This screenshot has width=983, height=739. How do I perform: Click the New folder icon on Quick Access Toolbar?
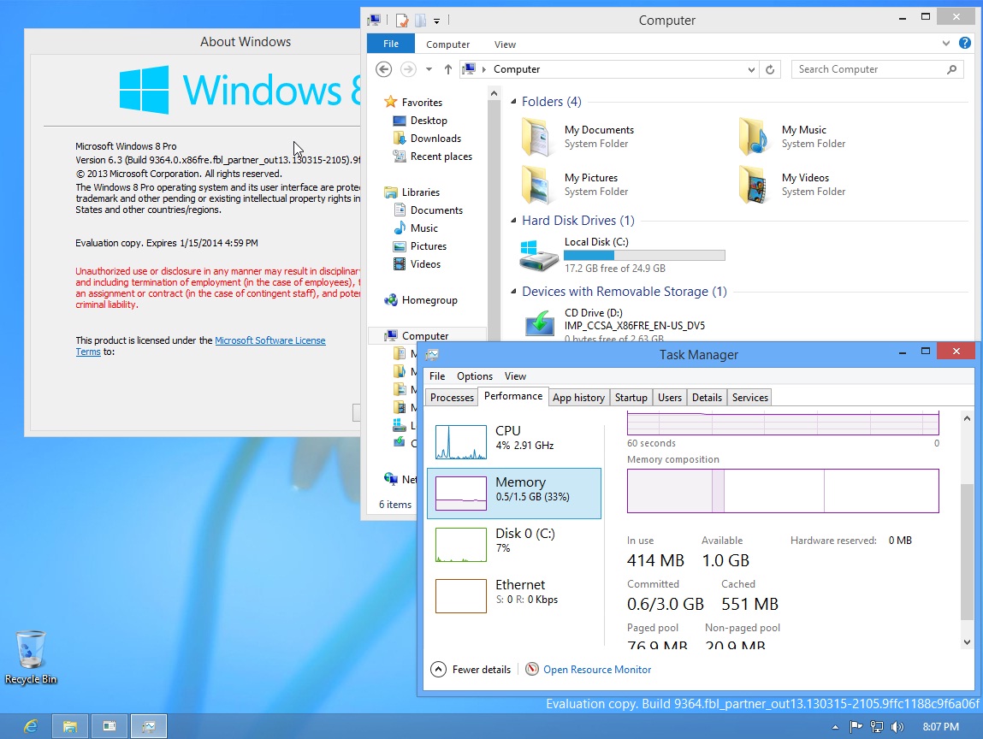click(x=420, y=20)
